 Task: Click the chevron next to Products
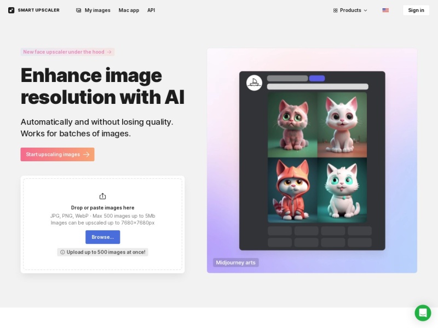365,10
